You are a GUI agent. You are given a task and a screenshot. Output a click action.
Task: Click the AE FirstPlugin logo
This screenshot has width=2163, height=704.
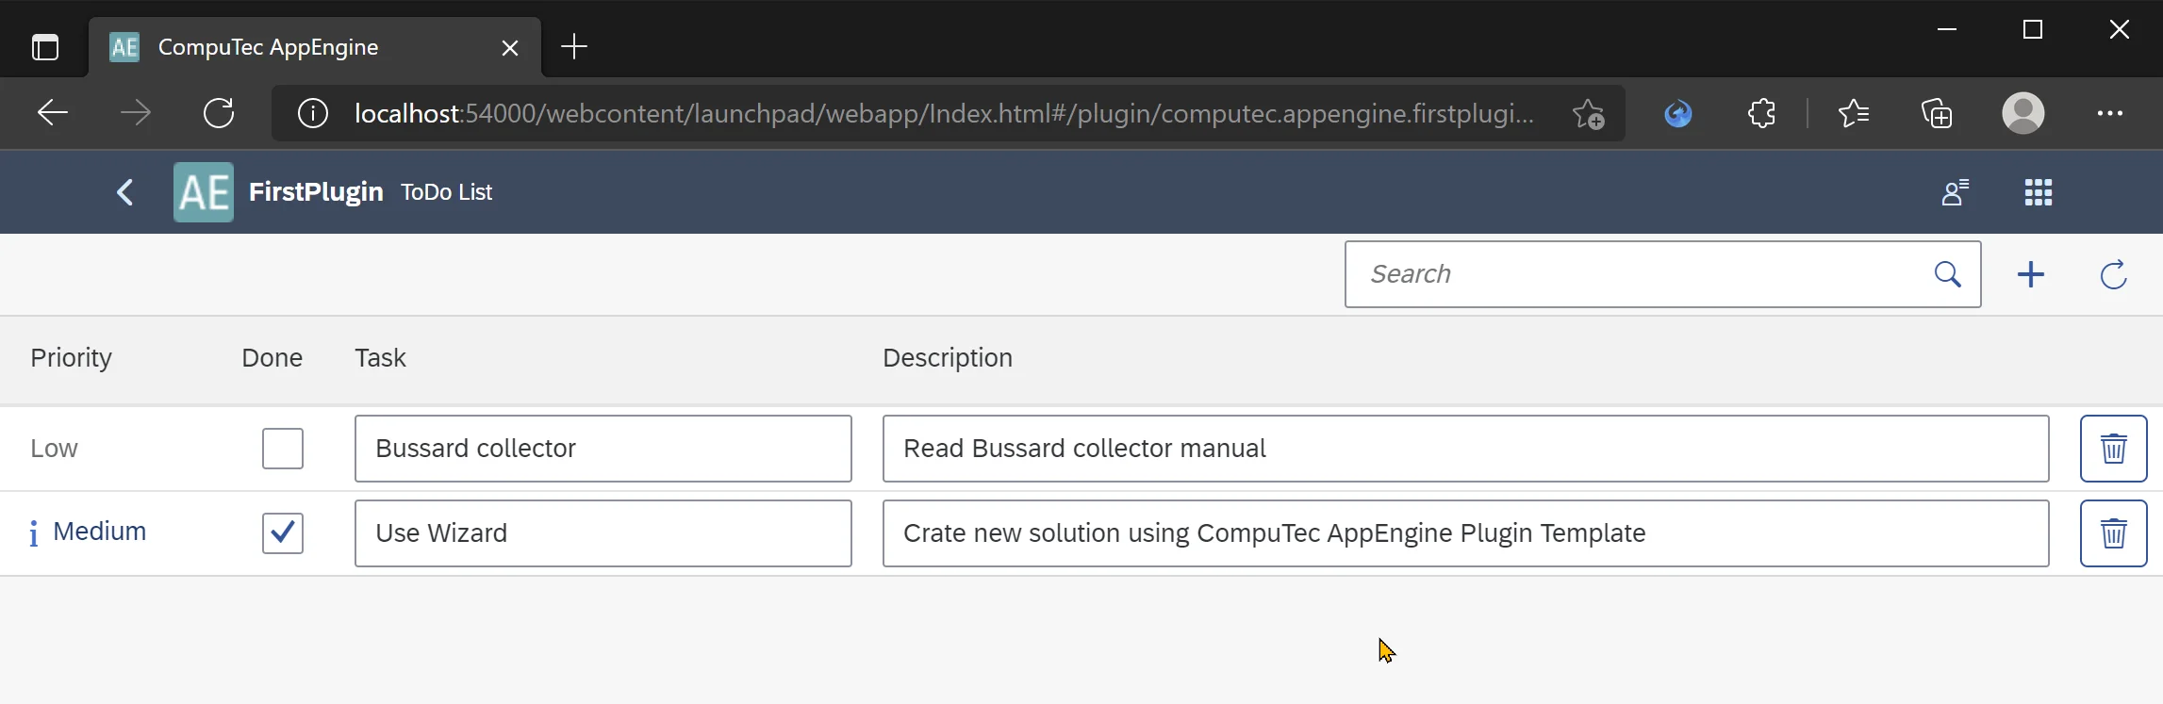[x=204, y=192]
